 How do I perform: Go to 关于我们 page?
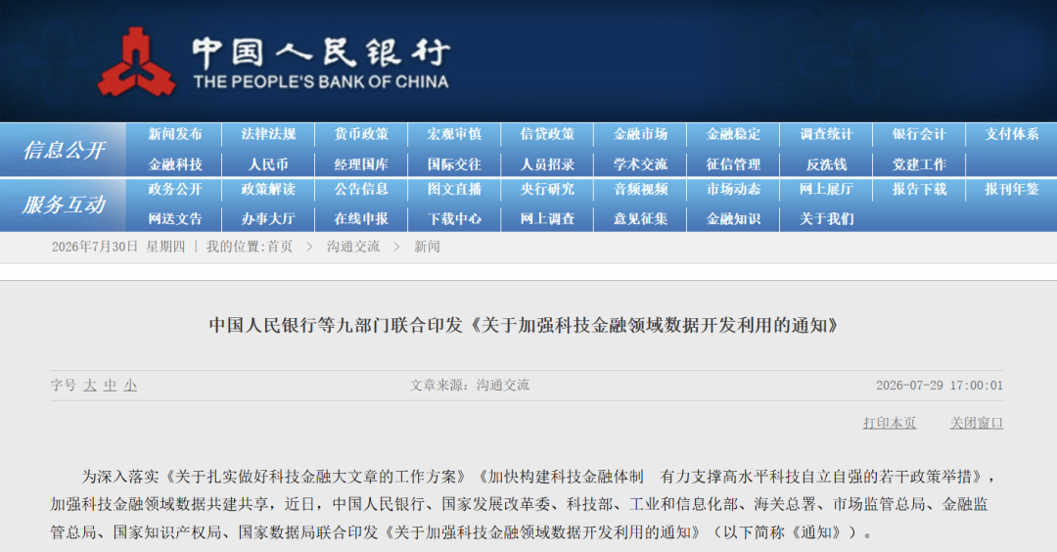click(826, 219)
